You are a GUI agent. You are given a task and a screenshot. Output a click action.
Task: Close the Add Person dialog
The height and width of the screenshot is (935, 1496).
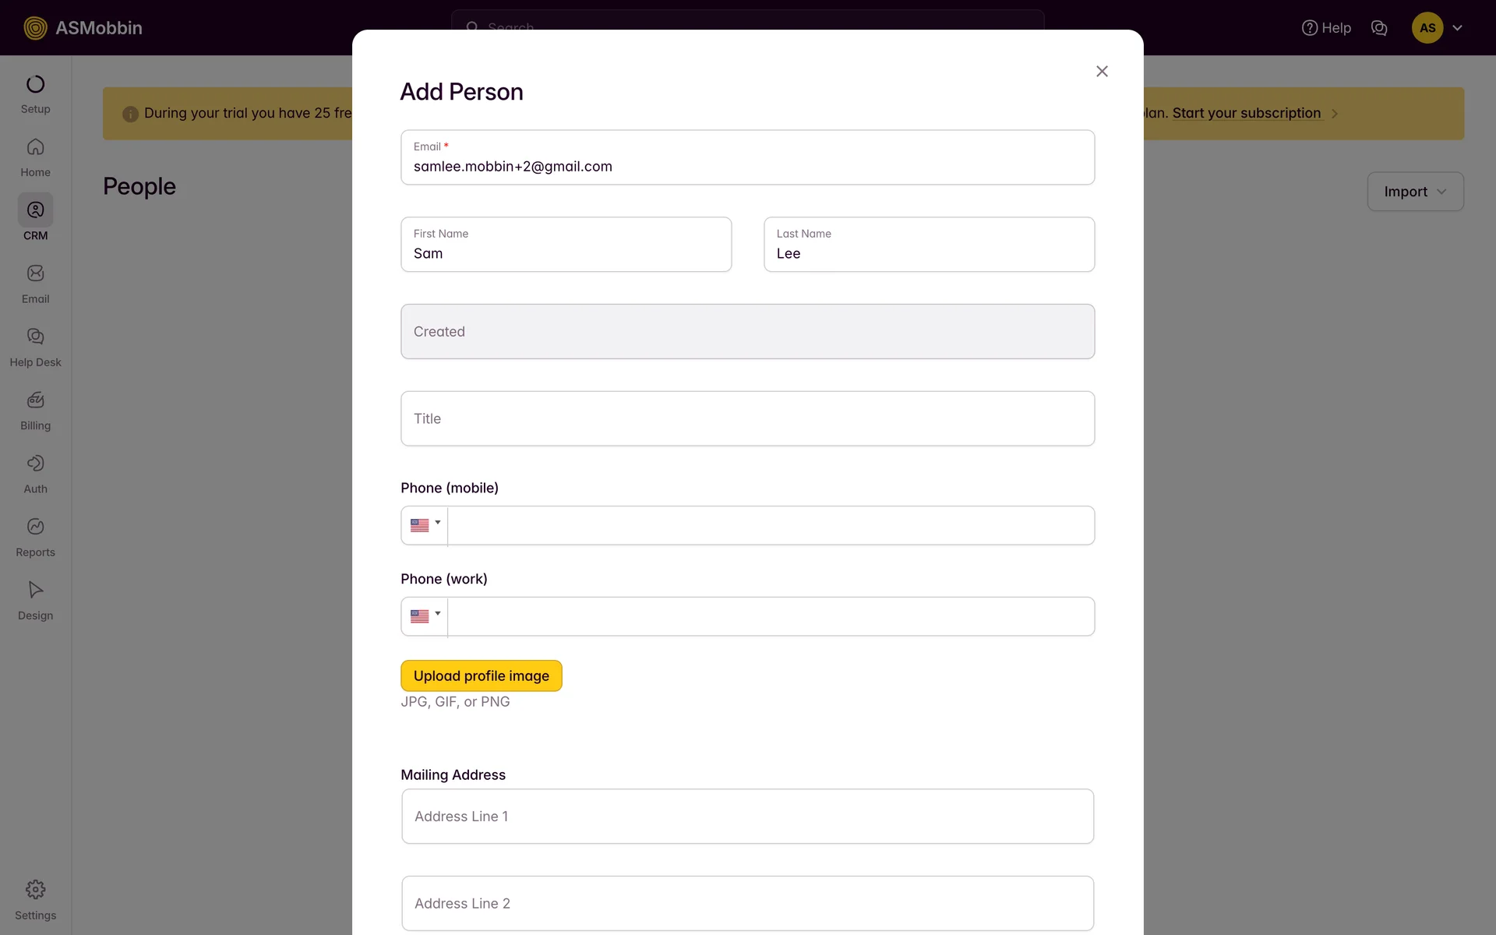pos(1102,72)
